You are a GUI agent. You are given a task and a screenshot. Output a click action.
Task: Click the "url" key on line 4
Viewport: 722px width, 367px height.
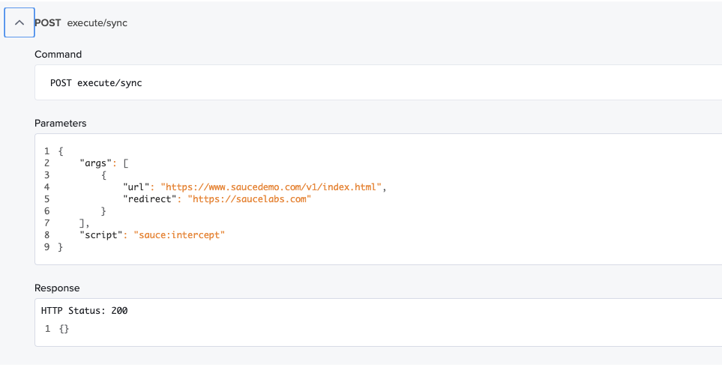point(136,187)
